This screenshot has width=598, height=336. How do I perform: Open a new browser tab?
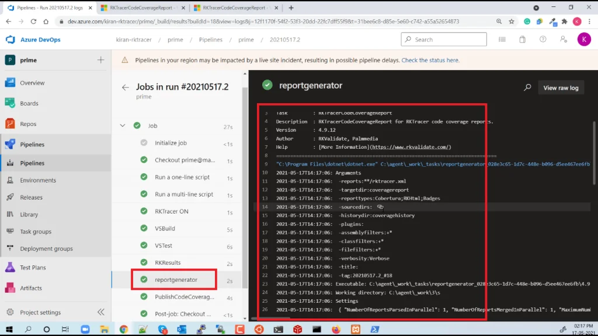pos(291,8)
